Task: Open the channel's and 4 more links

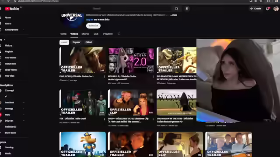Action: tap(101, 20)
